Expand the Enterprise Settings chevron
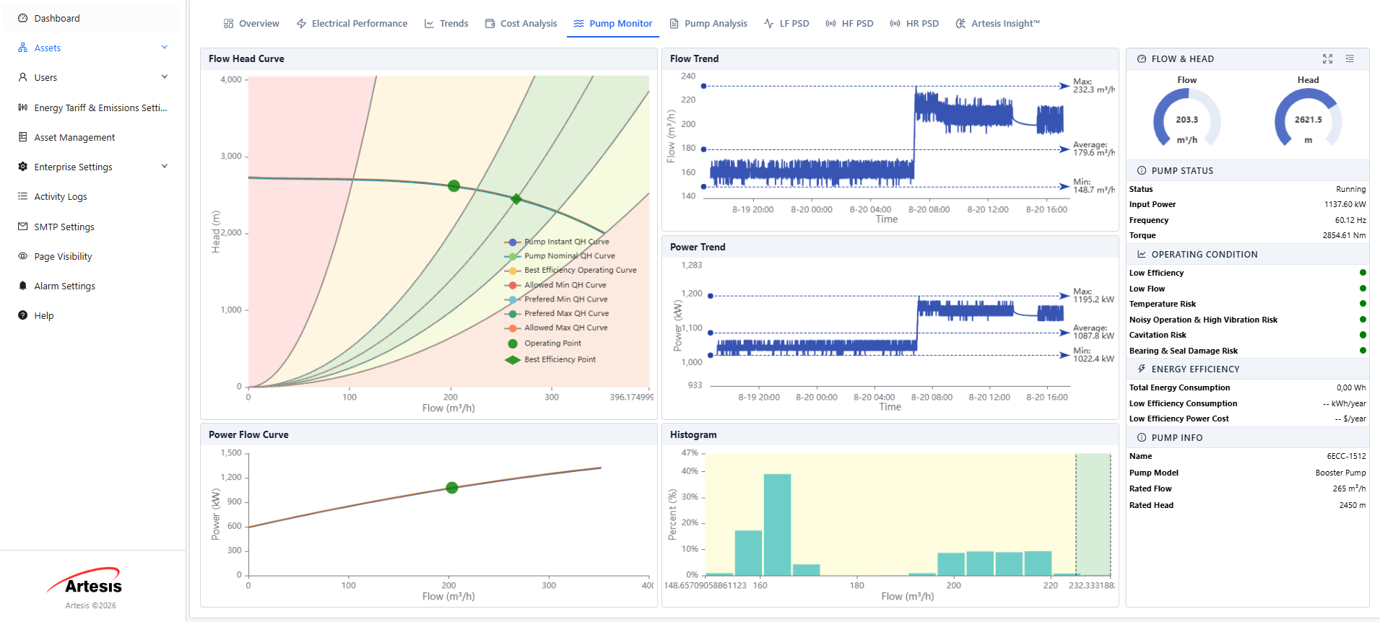Viewport: 1380px width, 622px height. pyautogui.click(x=165, y=167)
